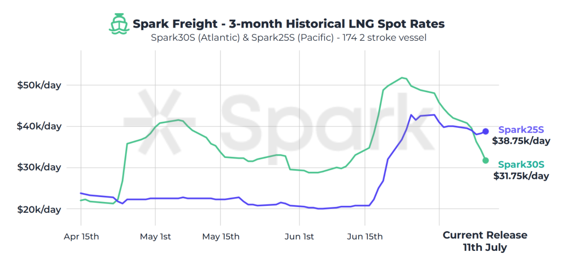This screenshot has height=276, width=562.
Task: Click the purple Spark25S endpoint dot
Action: [485, 131]
